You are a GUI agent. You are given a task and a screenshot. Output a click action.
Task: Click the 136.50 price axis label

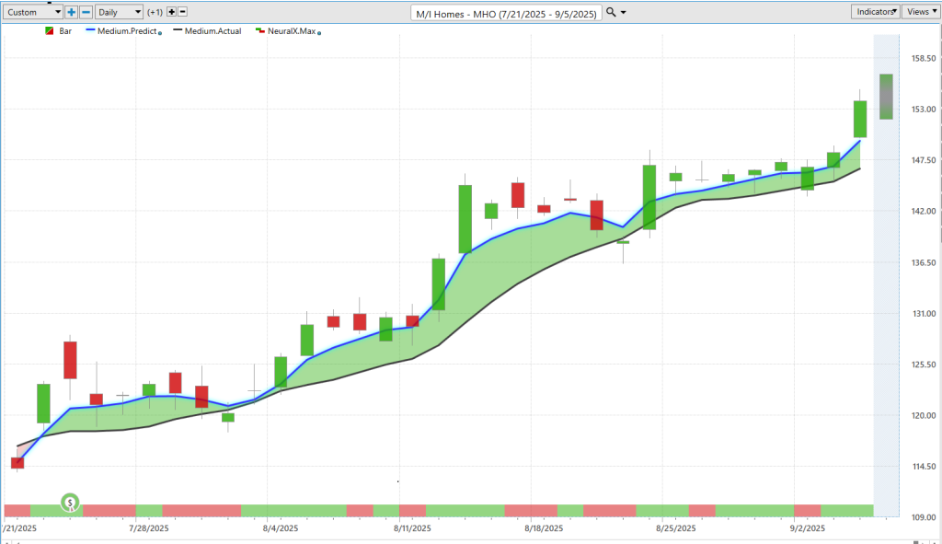pos(924,262)
